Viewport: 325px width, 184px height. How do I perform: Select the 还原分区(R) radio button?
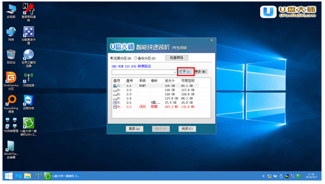click(121, 58)
